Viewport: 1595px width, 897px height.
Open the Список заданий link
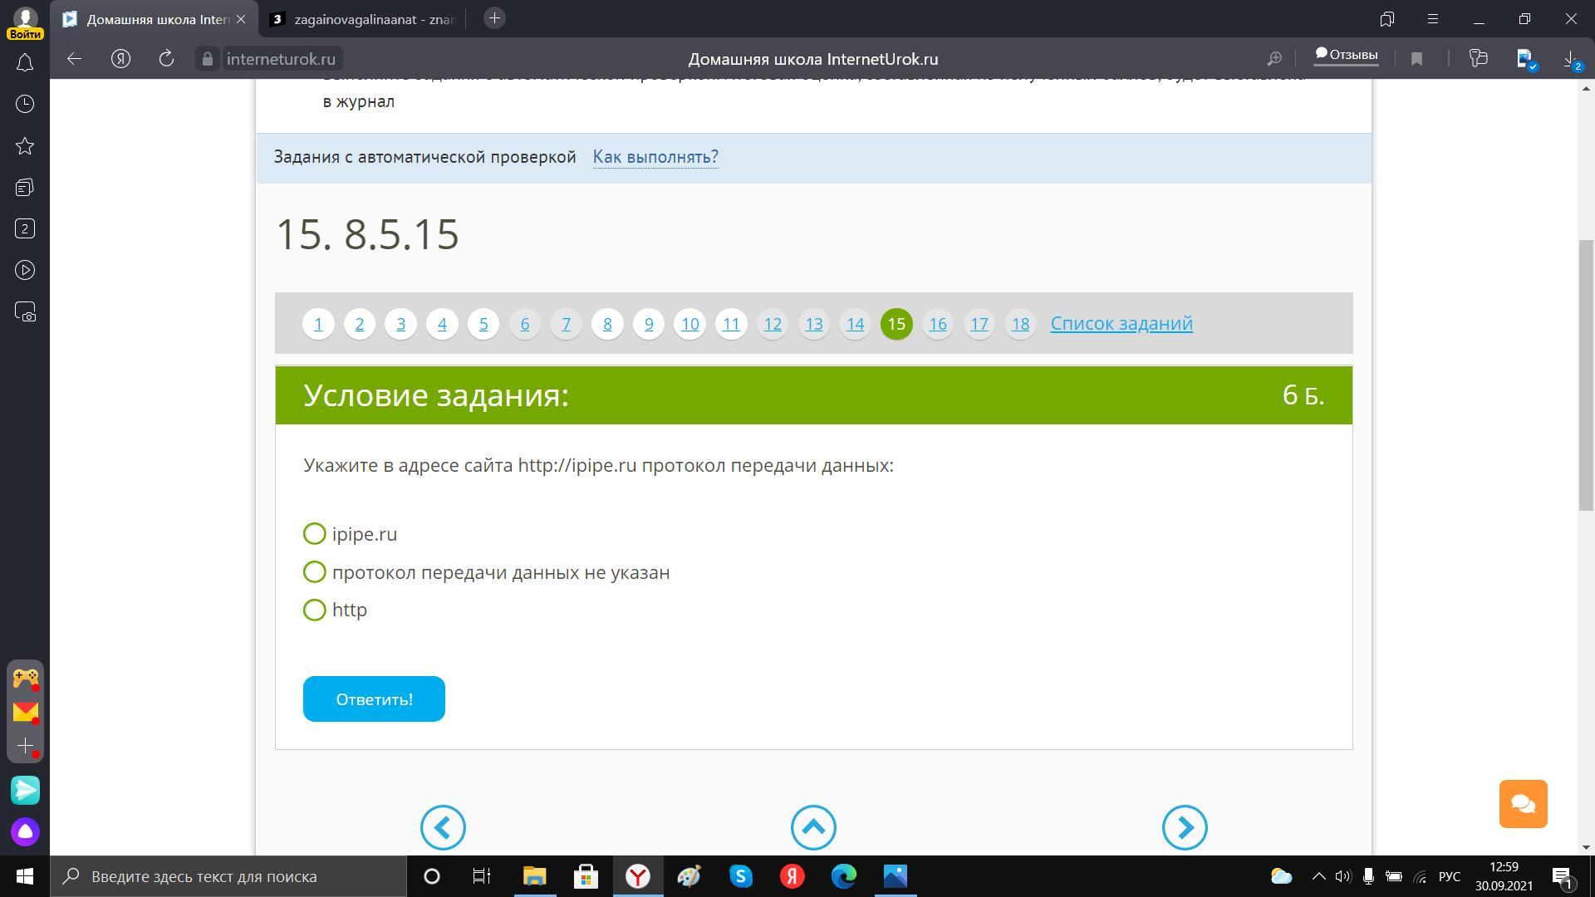(1121, 323)
